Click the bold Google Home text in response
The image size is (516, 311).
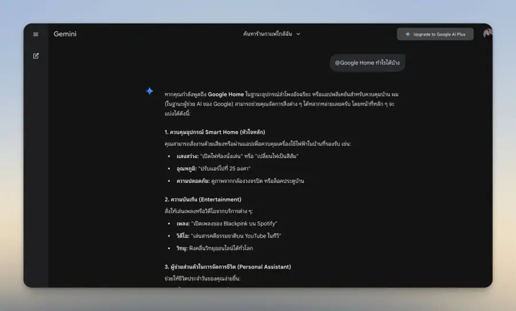tap(226, 95)
